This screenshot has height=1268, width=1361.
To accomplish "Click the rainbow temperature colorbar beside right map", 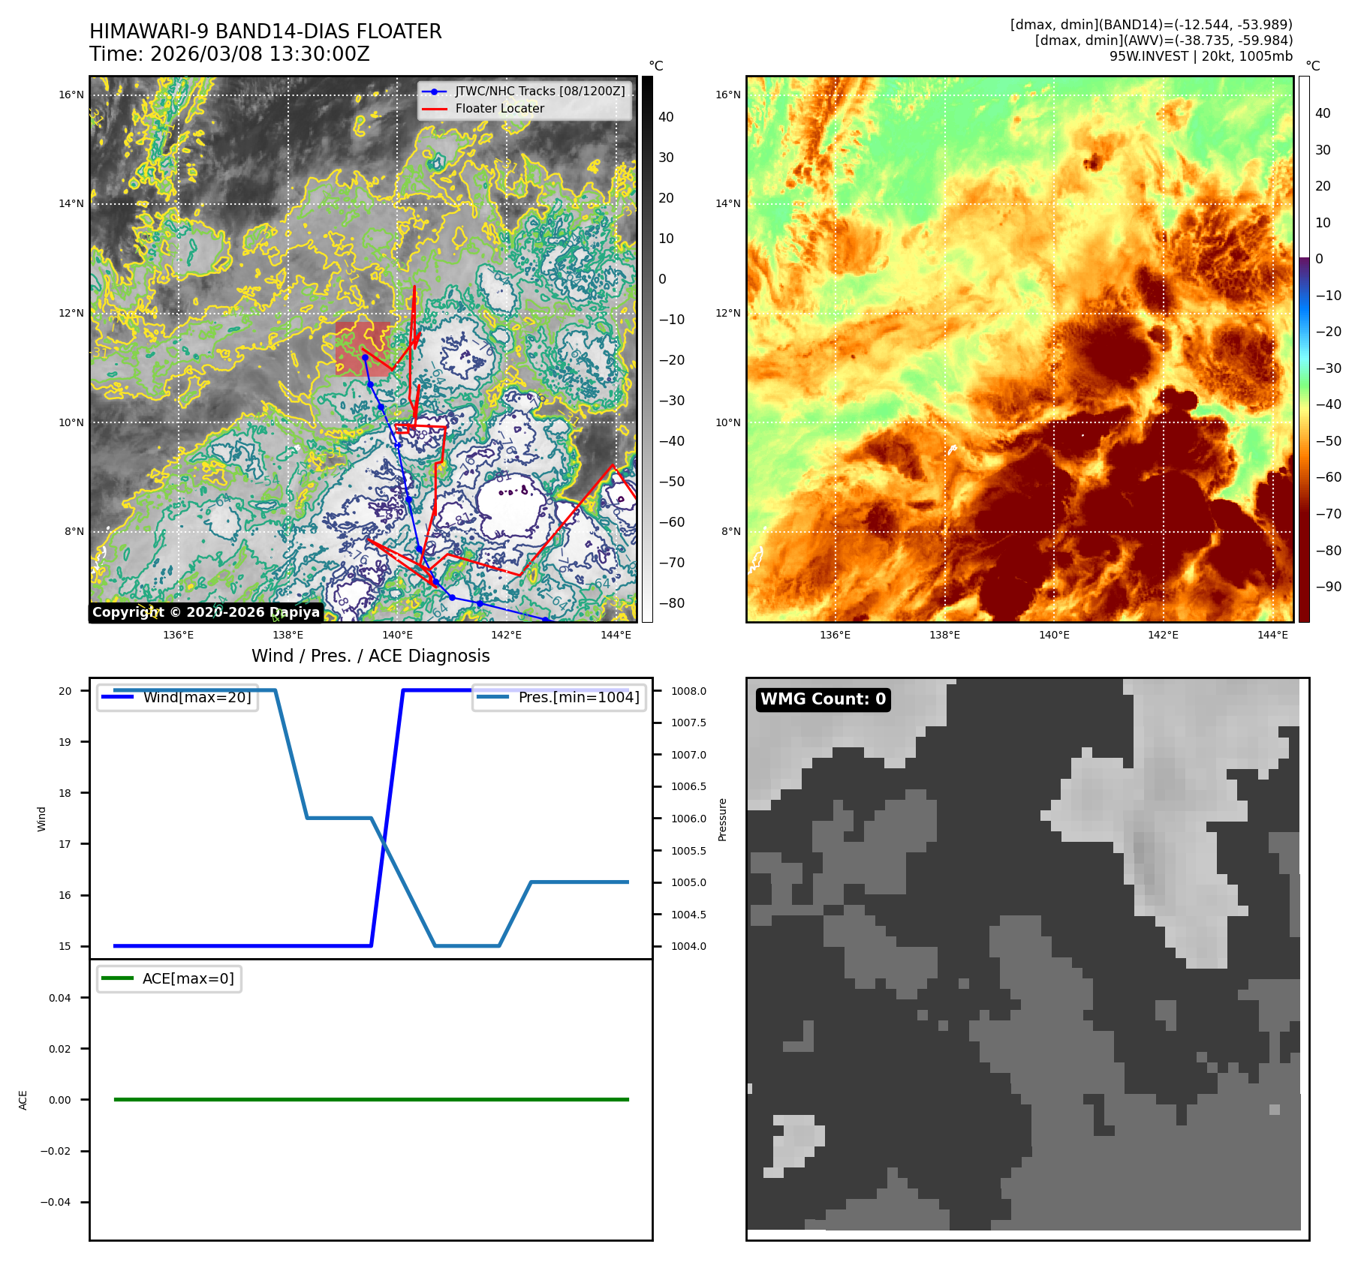I will pos(1304,349).
